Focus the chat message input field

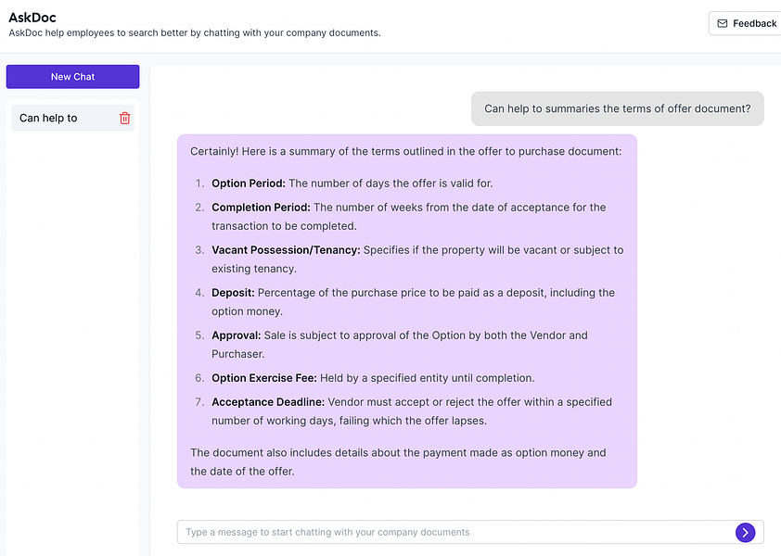455,532
